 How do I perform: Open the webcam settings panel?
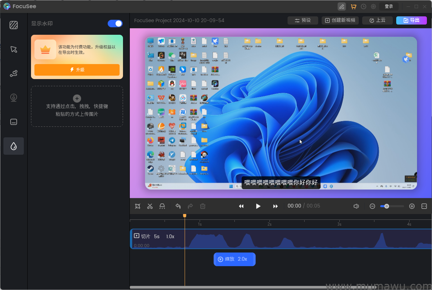click(13, 97)
